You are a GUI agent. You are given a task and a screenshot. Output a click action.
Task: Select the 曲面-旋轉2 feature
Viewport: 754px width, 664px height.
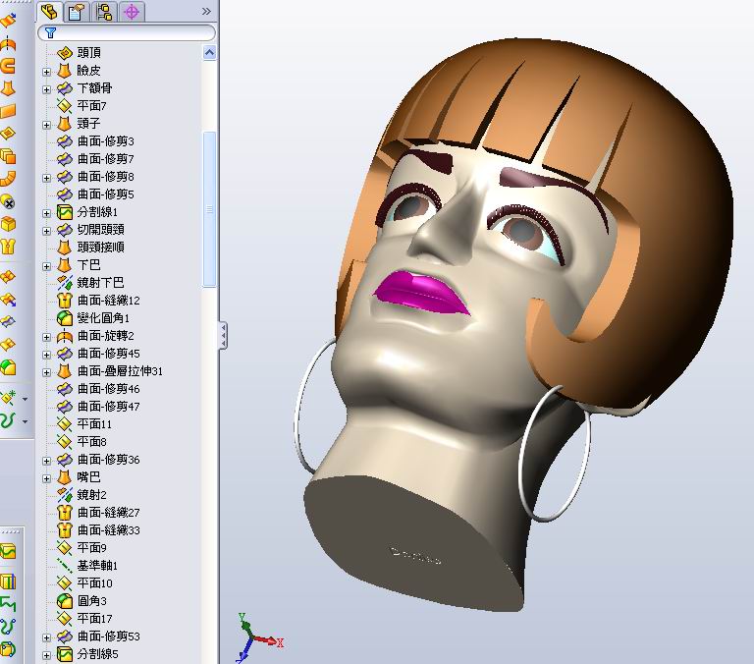pos(106,335)
